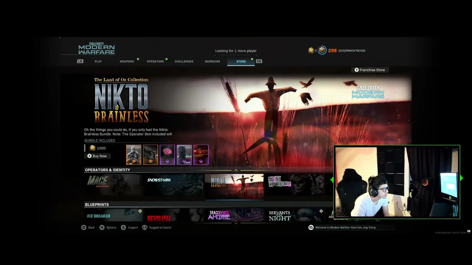
Task: Click the OPERATORS & IDENTITY section header
Action: (x=108, y=170)
